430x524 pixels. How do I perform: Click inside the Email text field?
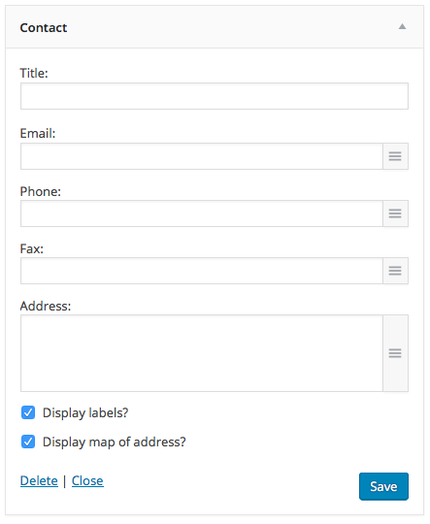[x=202, y=156]
